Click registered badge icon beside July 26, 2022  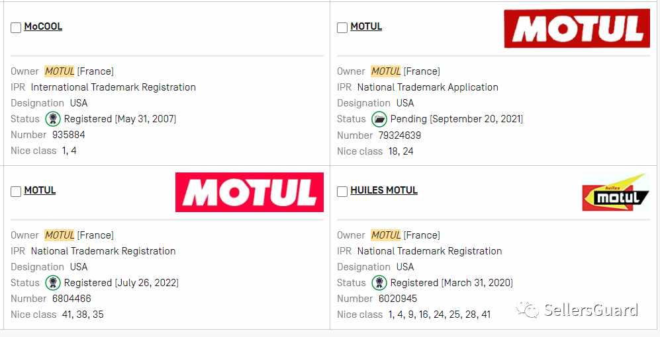pos(53,283)
